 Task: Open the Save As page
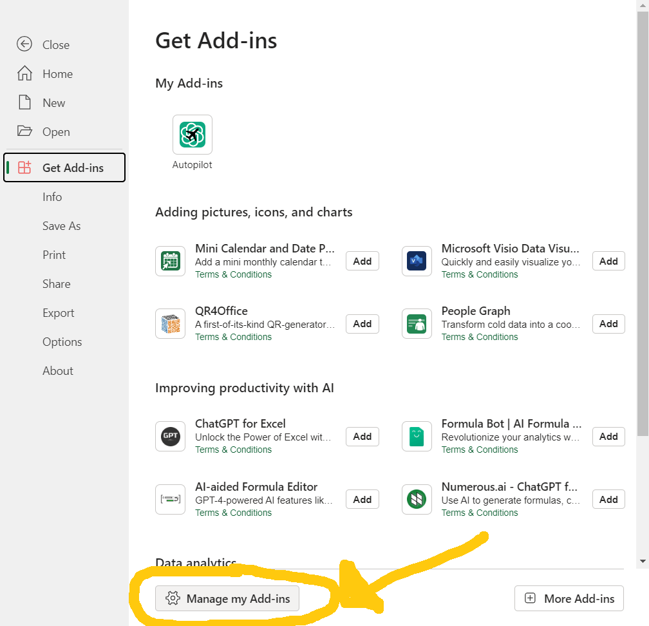[61, 225]
